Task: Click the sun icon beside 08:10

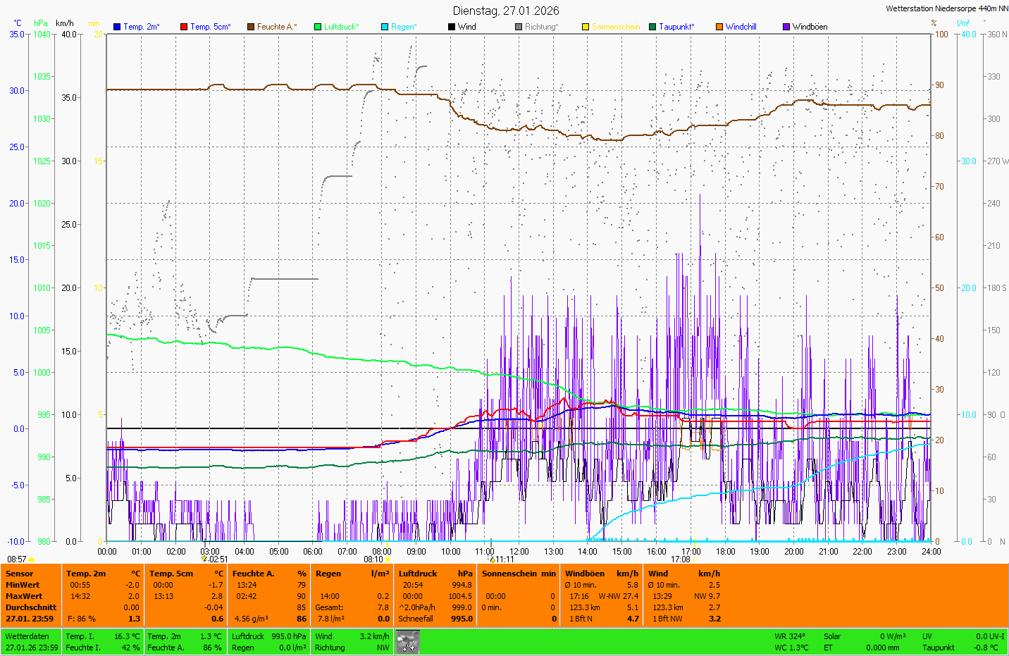Action: (x=388, y=559)
